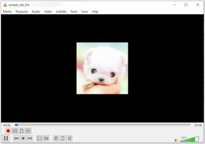
Task: Toggle random shuffle playback
Action: [69, 138]
